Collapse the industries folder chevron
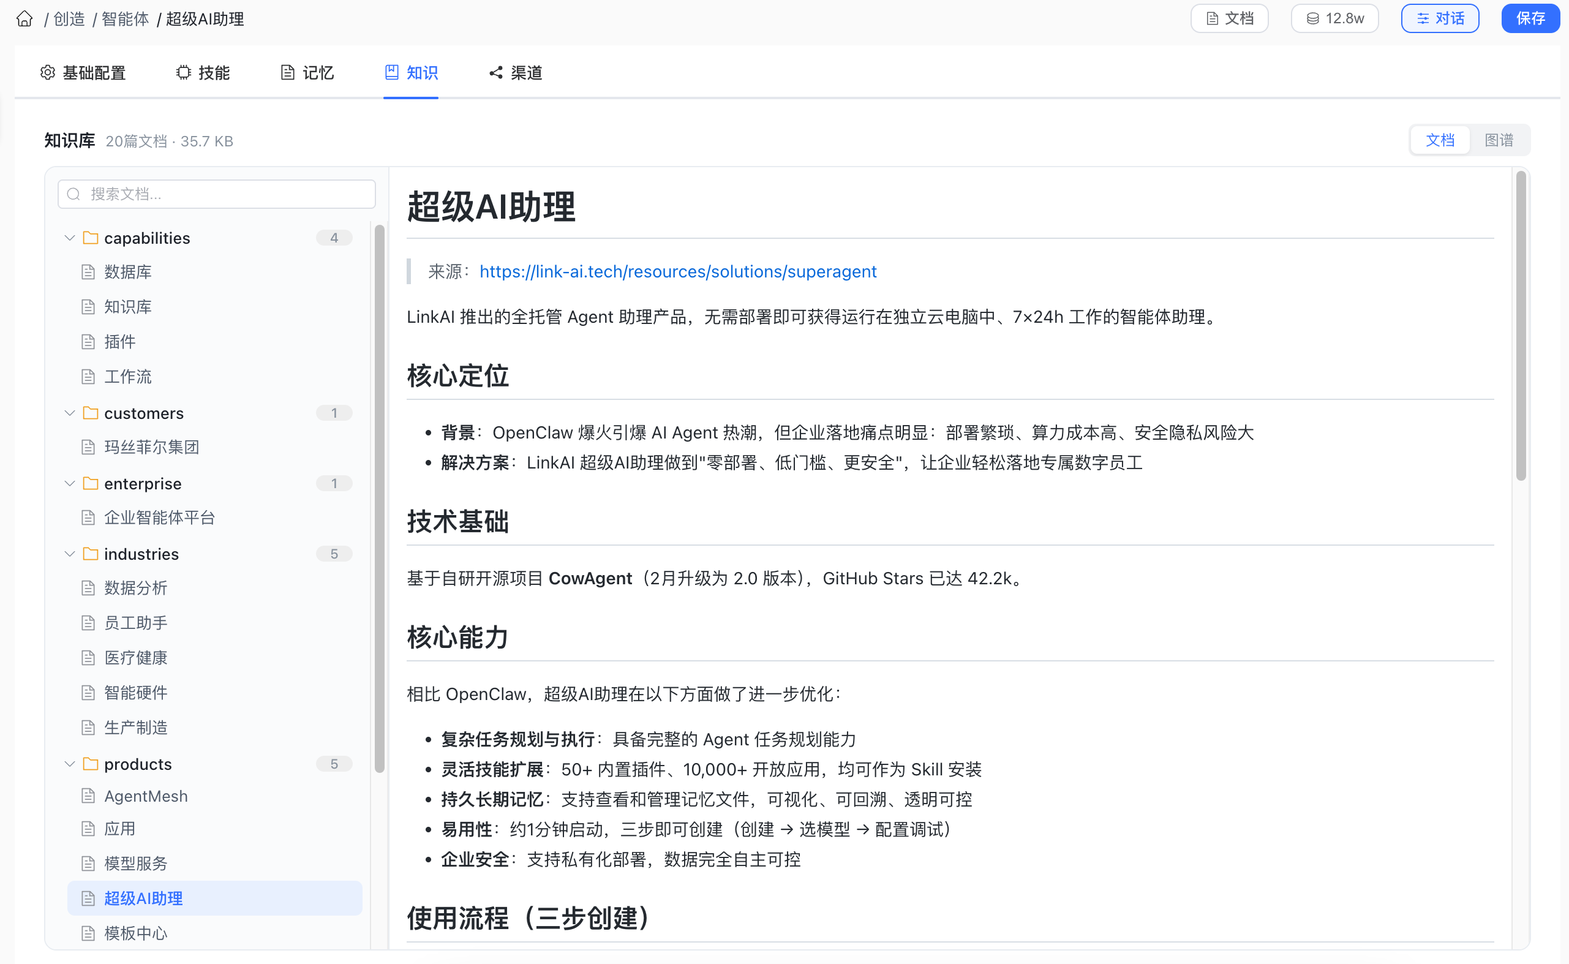This screenshot has width=1569, height=964. pos(69,554)
